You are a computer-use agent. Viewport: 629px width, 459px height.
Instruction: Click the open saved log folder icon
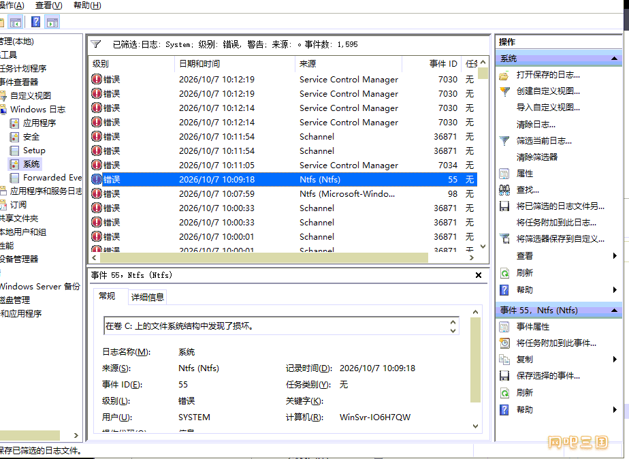[x=504, y=75]
